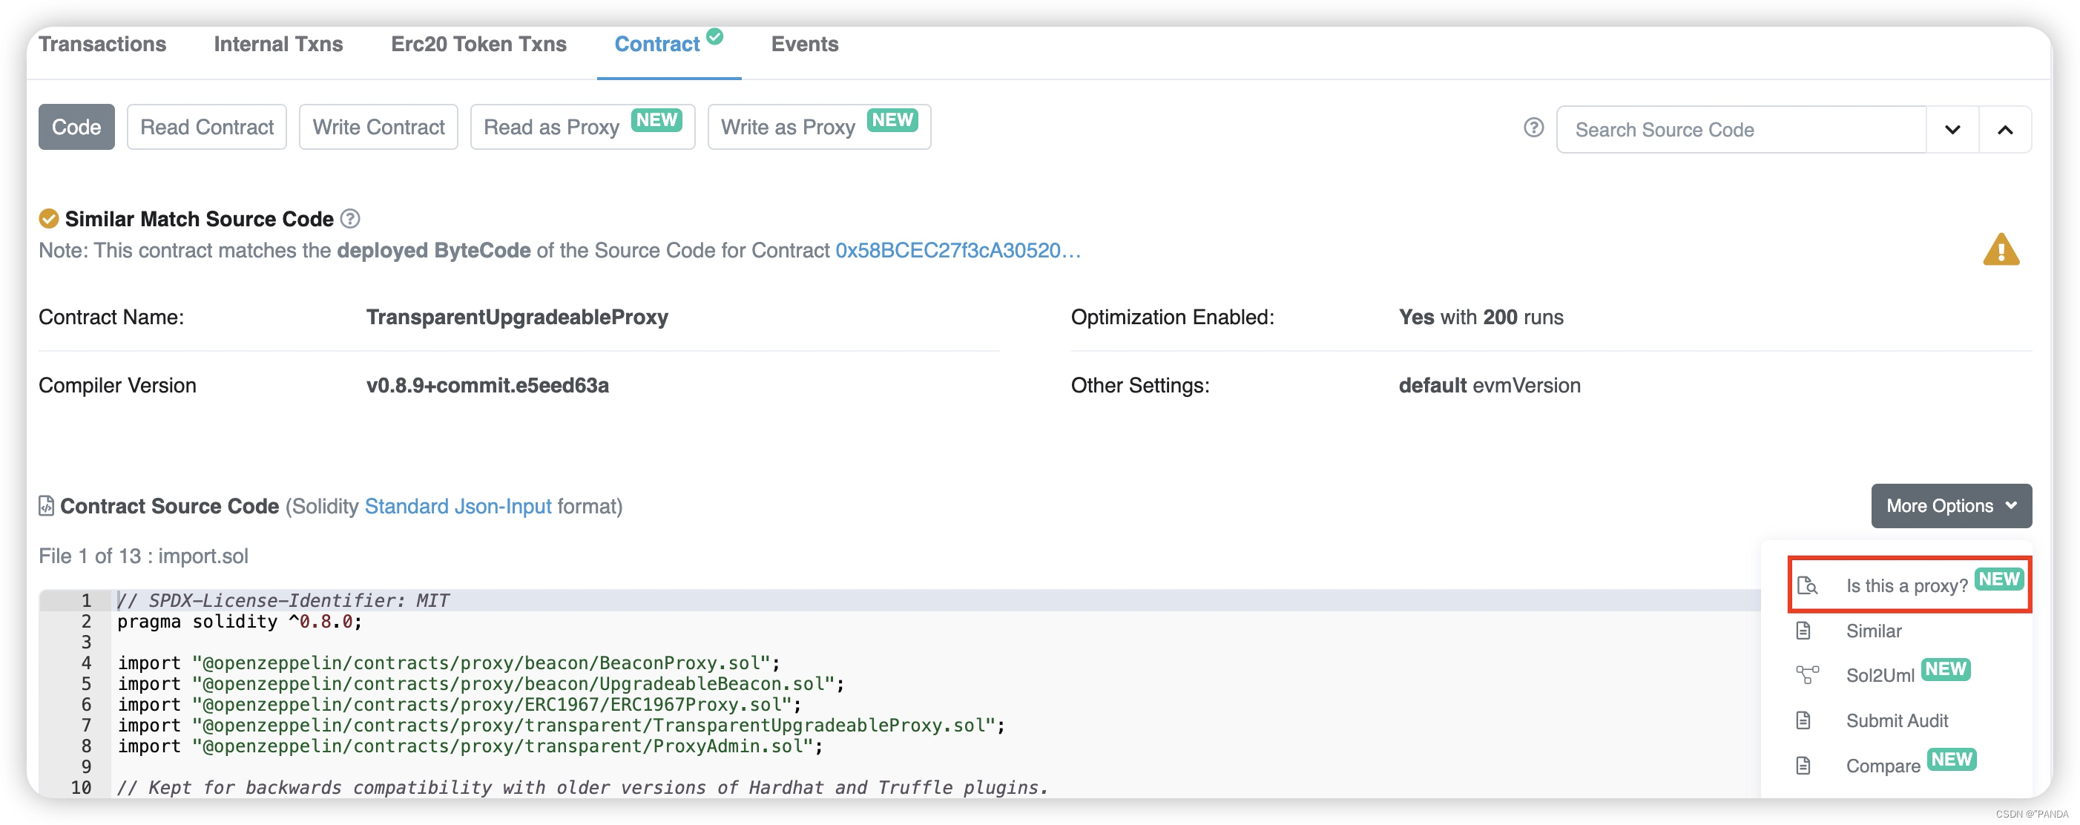
Task: Click the 'default evmVersion' setting value
Action: point(1489,385)
